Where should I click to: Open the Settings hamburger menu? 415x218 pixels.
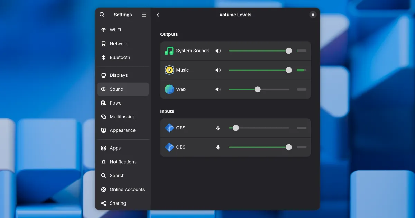[144, 15]
